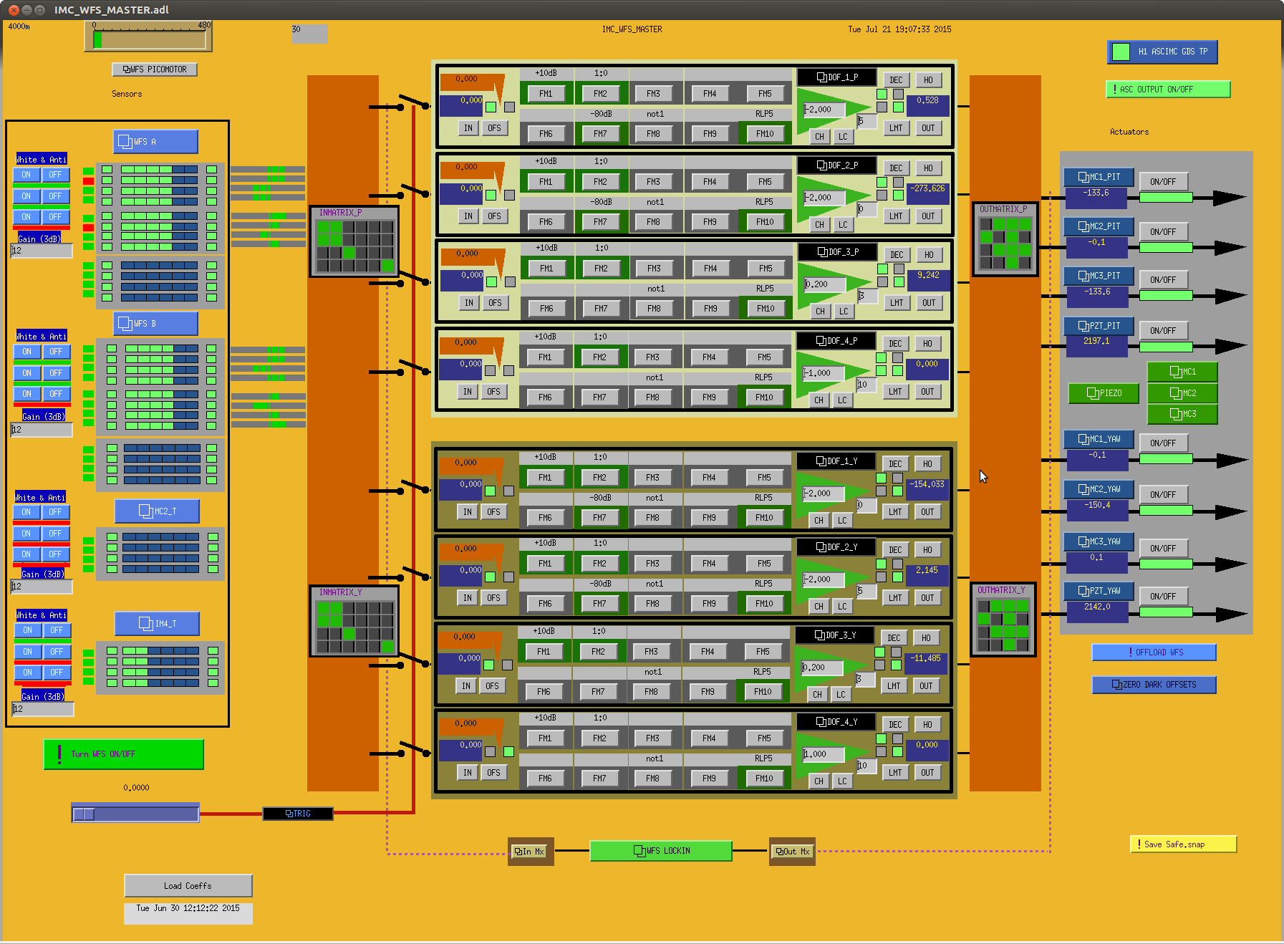Open the OUTMATRIX_Y matrix grid
The width and height of the screenshot is (1284, 944).
(x=1003, y=620)
